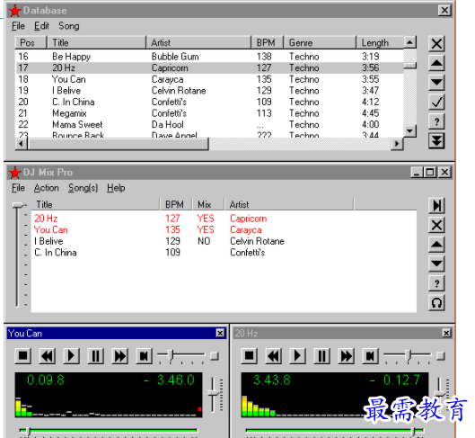
Task: Select red '20 Hz' entry in playlist
Action: coord(224,219)
